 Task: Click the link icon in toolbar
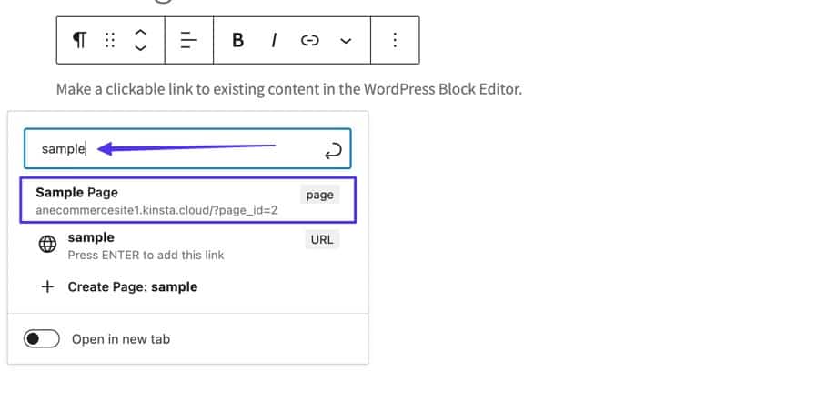(310, 40)
